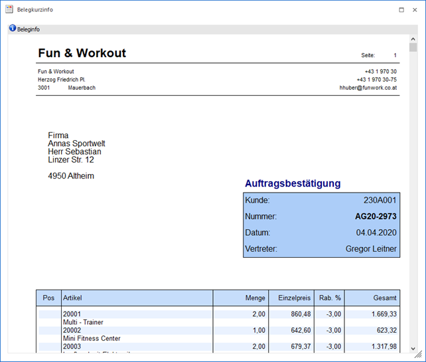
Task: Click the Belegkurzinfo window icon in title bar
Action: [9, 9]
